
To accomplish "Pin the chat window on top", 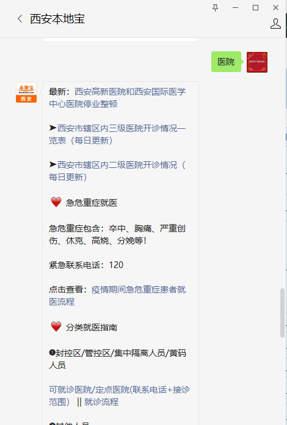I will pyautogui.click(x=215, y=7).
